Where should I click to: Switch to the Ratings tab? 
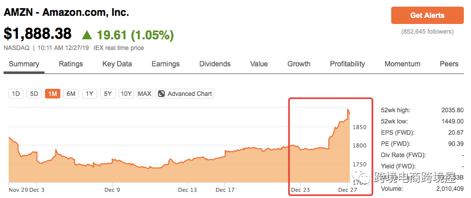pos(71,64)
